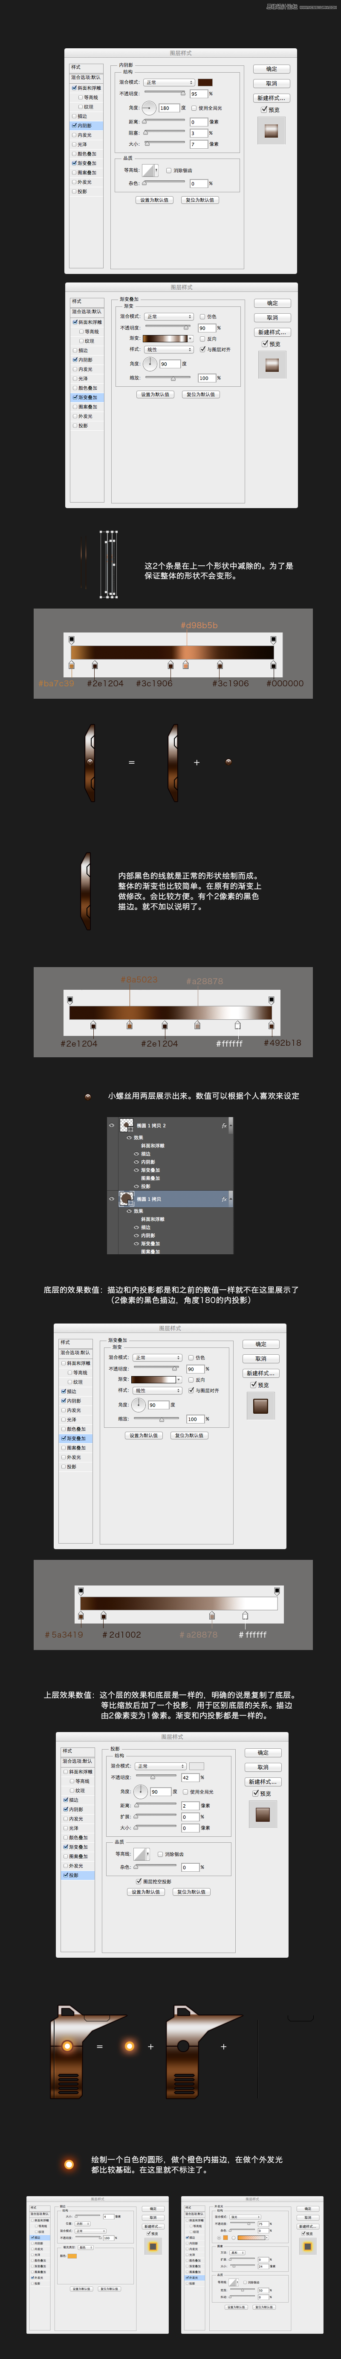Toggle 消除锯齿 in the 投影 dialog
This screenshot has width=341, height=2359.
(x=160, y=1853)
